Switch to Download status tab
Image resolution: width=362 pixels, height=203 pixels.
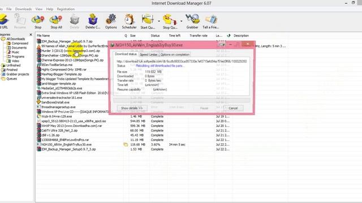pyautogui.click(x=126, y=54)
